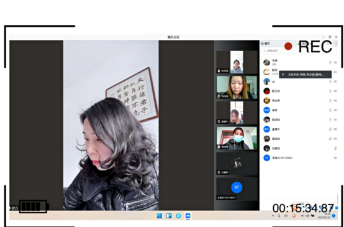344x227 pixels.
Task: Unmute the member ending 2018110097
Action: tap(335, 158)
